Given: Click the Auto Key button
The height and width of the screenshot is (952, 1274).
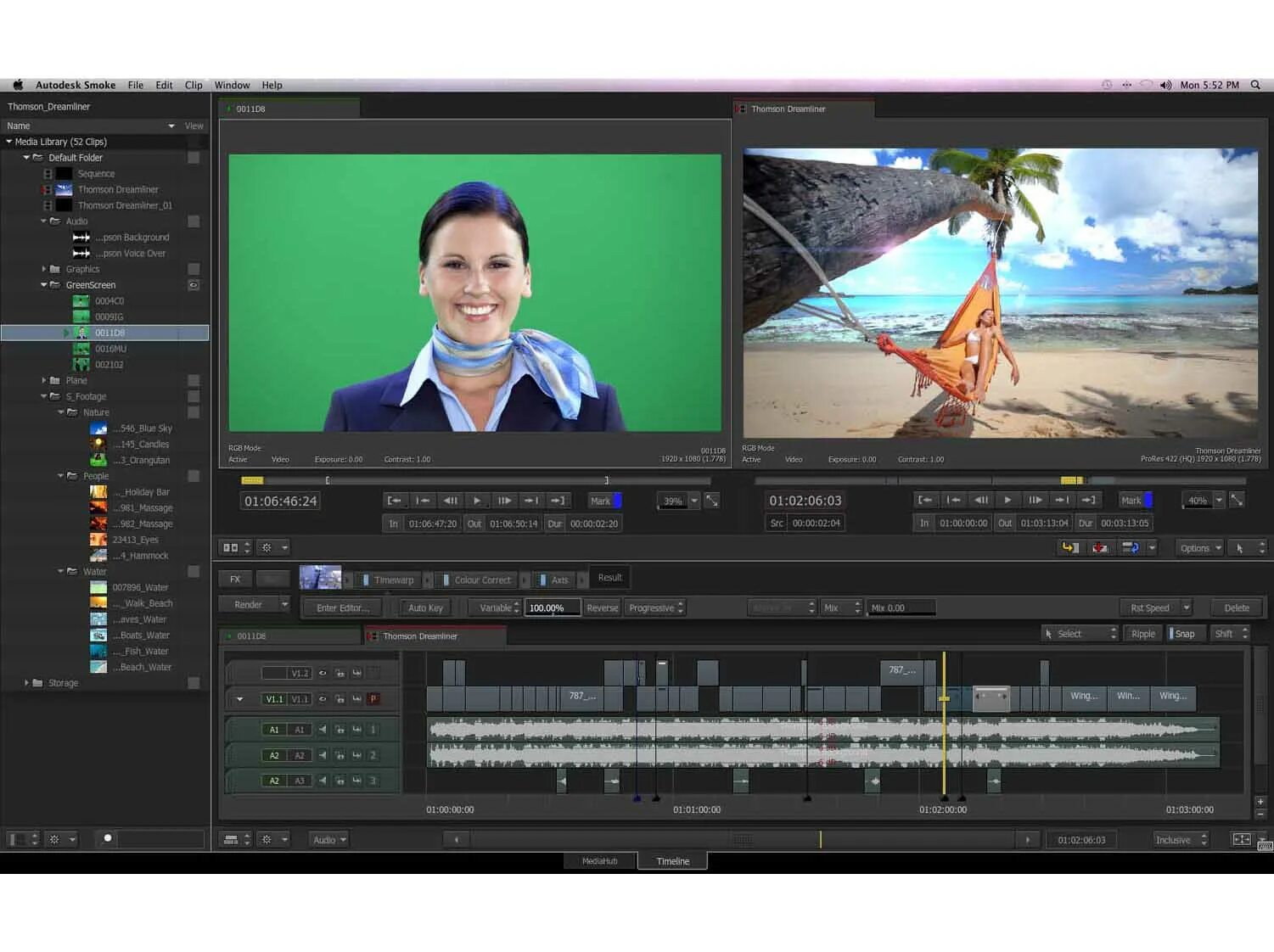Looking at the screenshot, I should (x=425, y=608).
